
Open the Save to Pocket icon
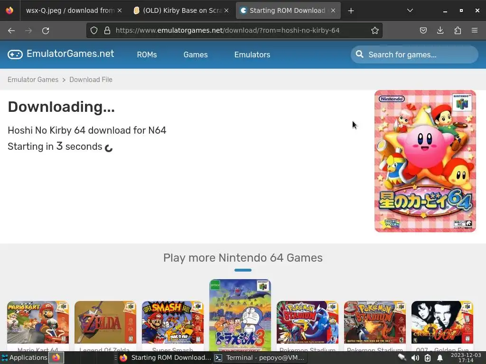click(x=423, y=30)
